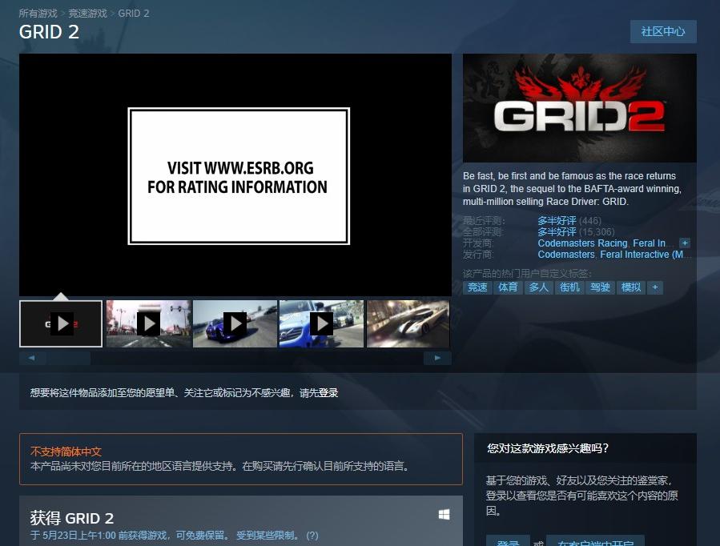Image resolution: width=720 pixels, height=546 pixels.
Task: Open the 社区中心 community hub button
Action: coord(663,32)
